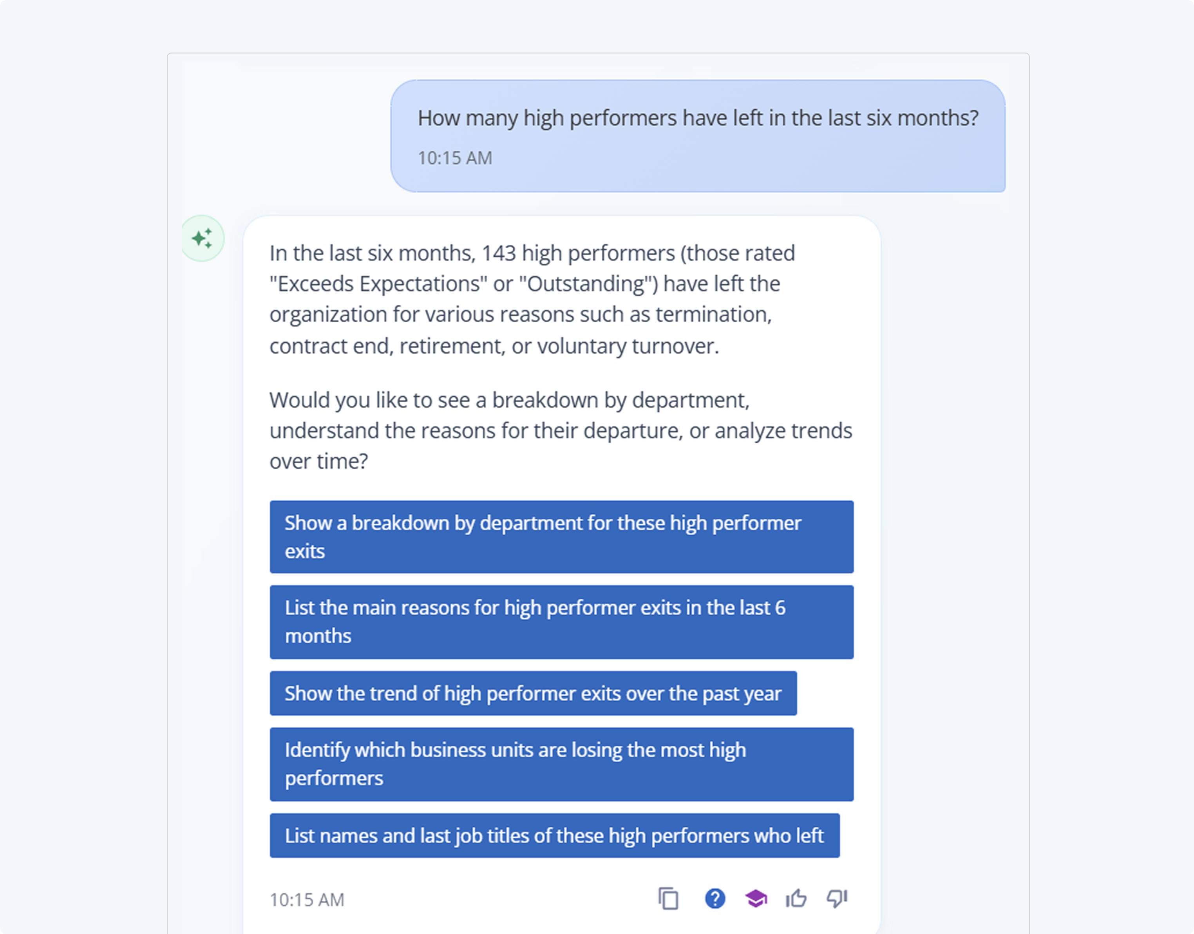The image size is (1194, 934).
Task: List the main reasons for high performer exits
Action: click(x=561, y=622)
